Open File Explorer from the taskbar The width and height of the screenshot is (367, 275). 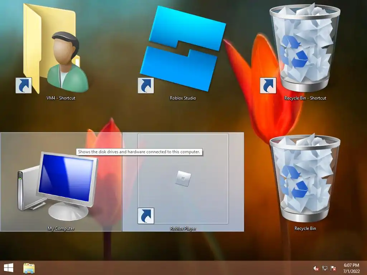pos(29,268)
